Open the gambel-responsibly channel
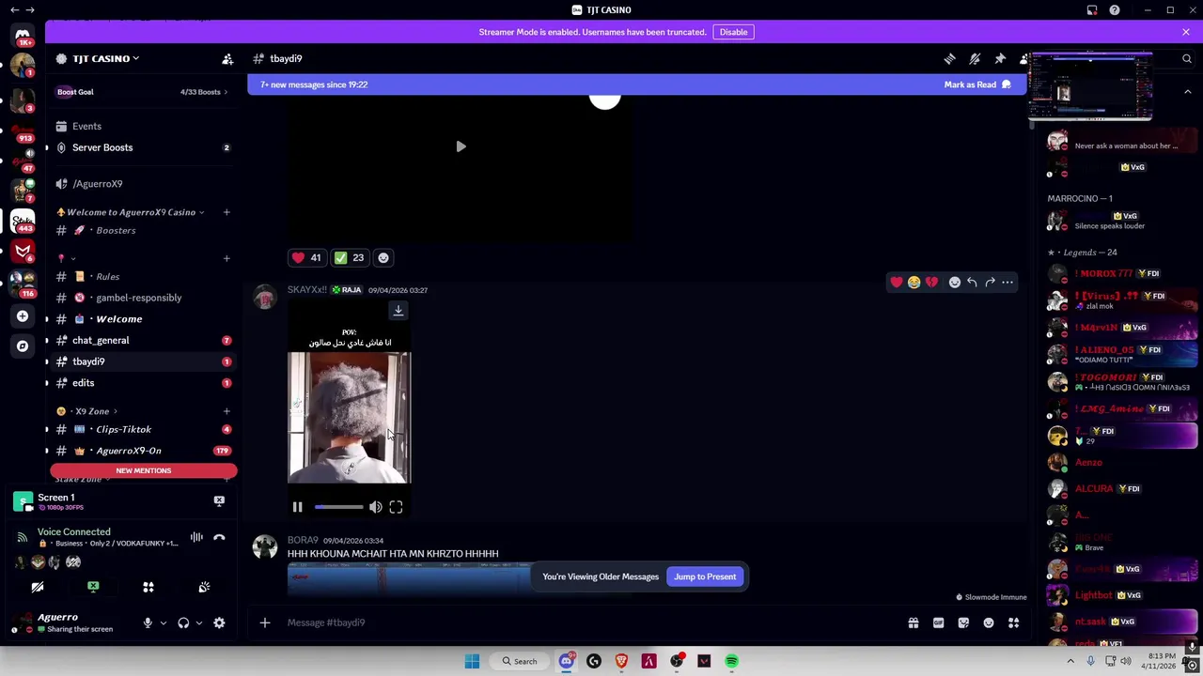The width and height of the screenshot is (1203, 676). click(x=144, y=298)
